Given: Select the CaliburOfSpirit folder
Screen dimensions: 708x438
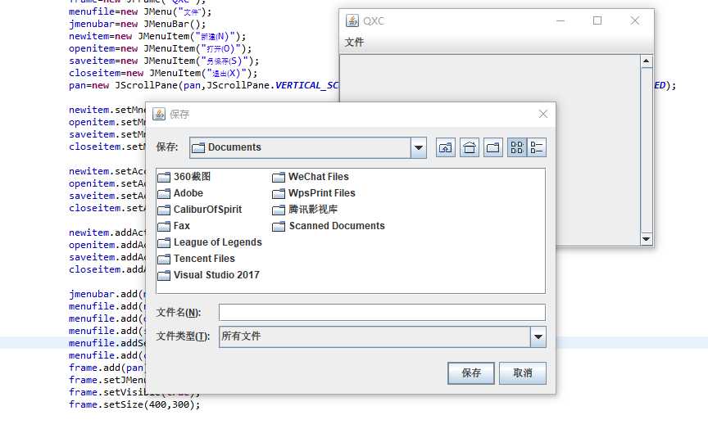Looking at the screenshot, I should point(200,210).
